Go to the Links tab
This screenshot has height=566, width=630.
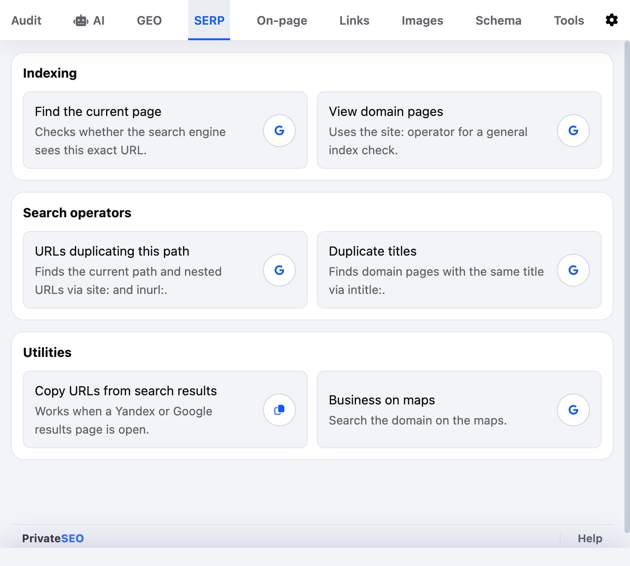pos(354,21)
